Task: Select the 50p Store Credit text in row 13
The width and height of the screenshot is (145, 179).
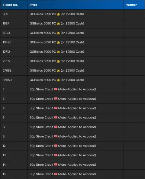Action: (41, 155)
